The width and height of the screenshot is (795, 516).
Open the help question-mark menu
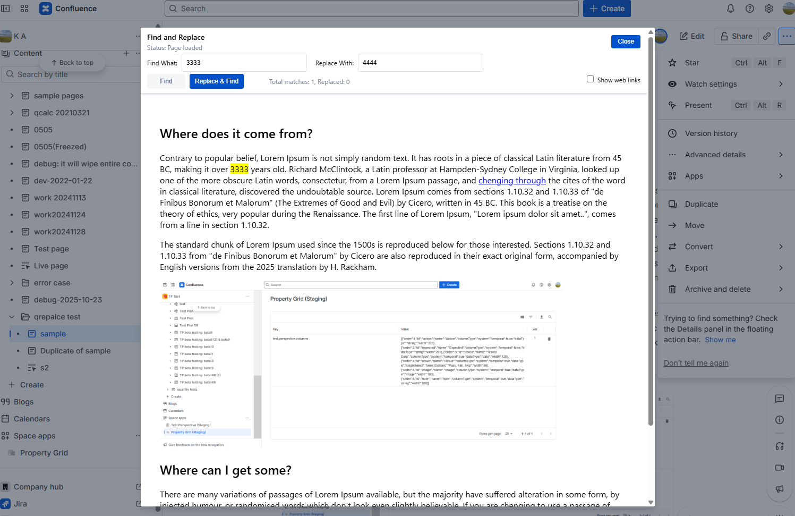[750, 8]
